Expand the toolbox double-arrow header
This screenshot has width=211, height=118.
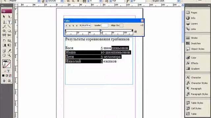tap(2, 6)
